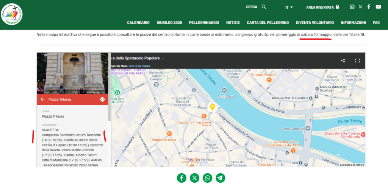Click the Google My Maps logo

click(x=201, y=160)
